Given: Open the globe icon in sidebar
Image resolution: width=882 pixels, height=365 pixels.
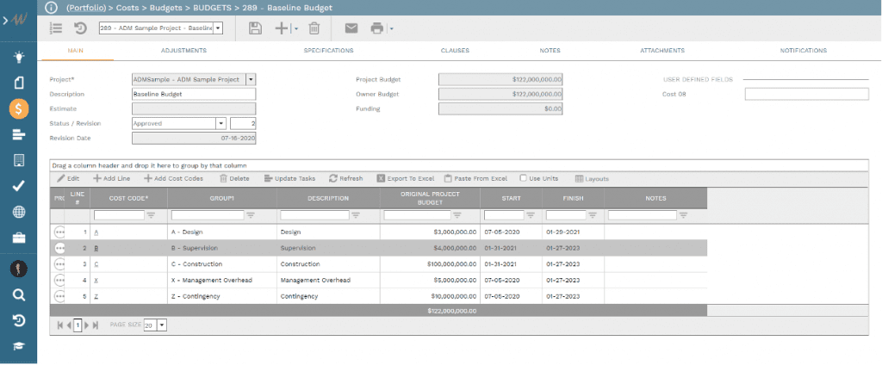Looking at the screenshot, I should tap(18, 212).
